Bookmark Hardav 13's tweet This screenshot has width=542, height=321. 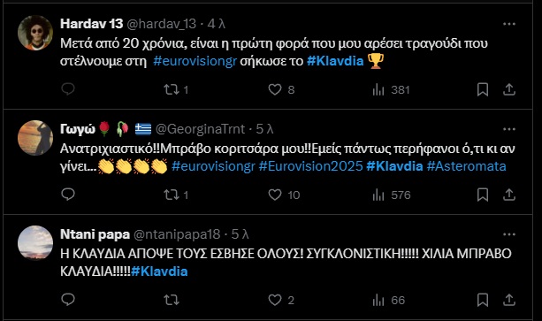pyautogui.click(x=483, y=89)
